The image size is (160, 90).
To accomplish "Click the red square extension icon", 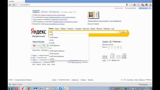I will point(146,5).
